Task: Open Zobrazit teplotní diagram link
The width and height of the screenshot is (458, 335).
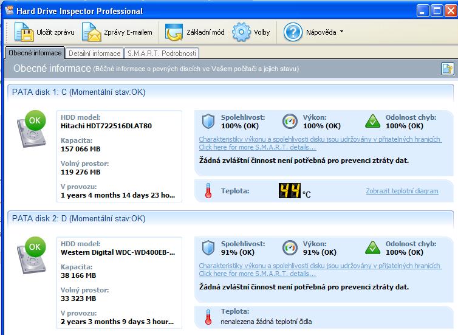Action: [402, 191]
